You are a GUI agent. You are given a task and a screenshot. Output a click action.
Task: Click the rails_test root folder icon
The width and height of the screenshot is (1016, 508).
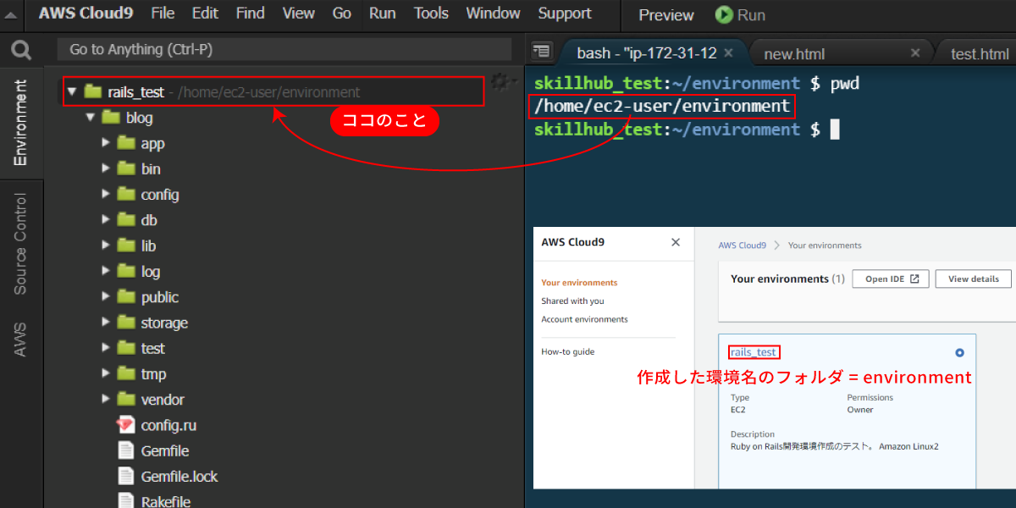point(93,91)
